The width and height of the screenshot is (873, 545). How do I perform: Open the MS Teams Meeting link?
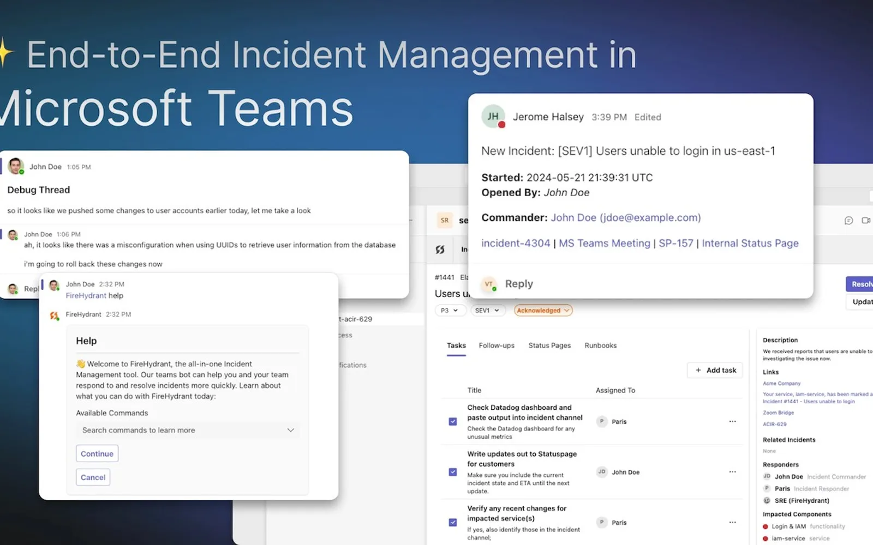pos(605,243)
